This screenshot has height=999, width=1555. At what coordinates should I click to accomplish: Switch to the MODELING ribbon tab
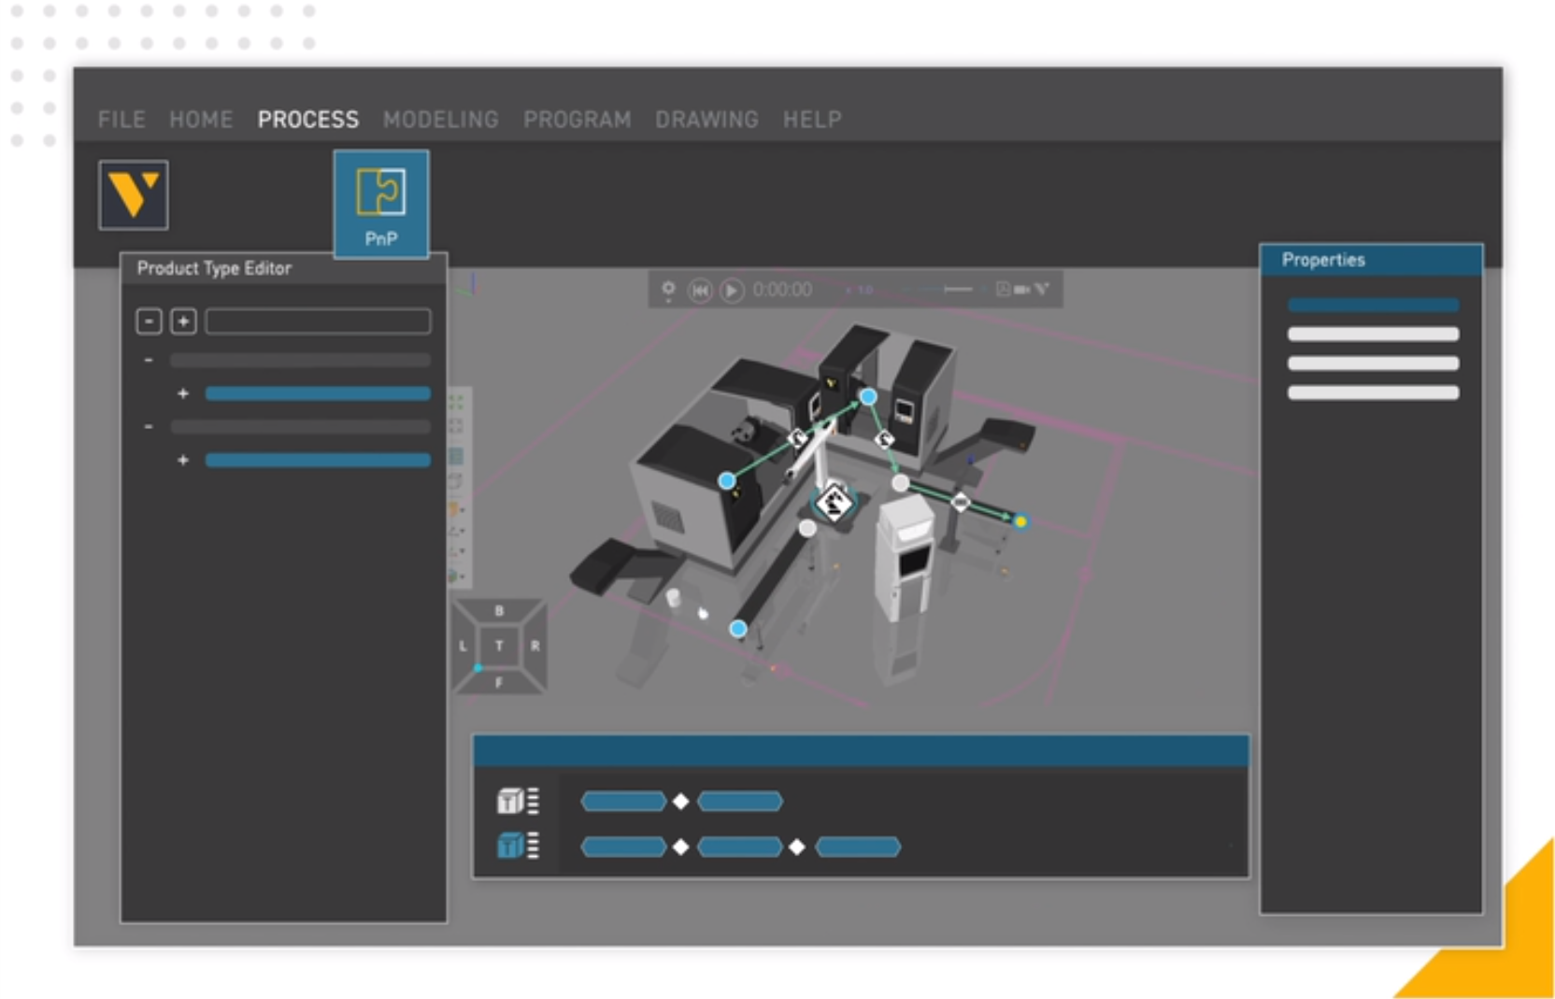440,120
